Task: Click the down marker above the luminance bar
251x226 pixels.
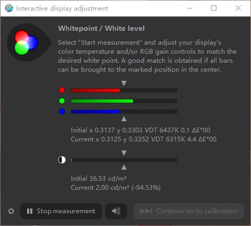Action: pos(124,153)
